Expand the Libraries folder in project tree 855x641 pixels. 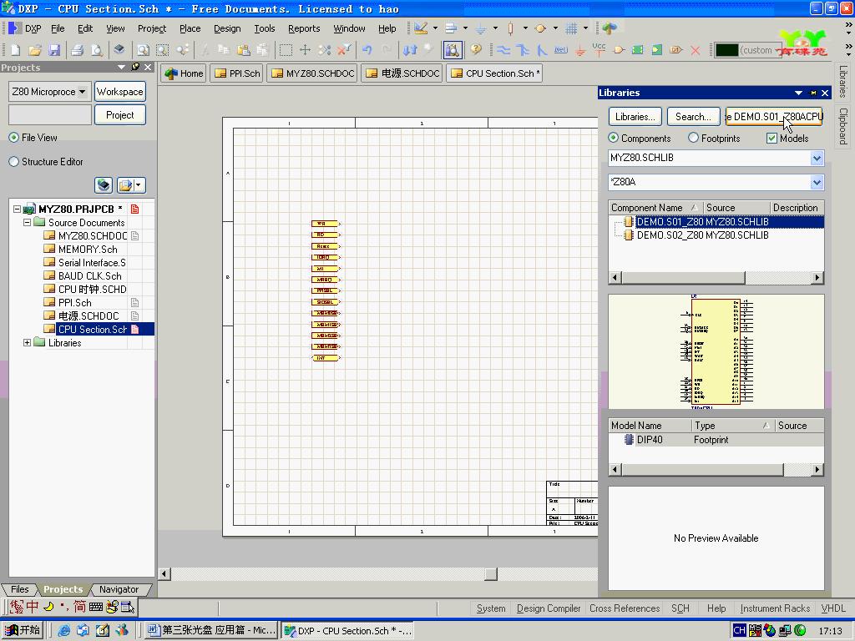click(x=27, y=342)
